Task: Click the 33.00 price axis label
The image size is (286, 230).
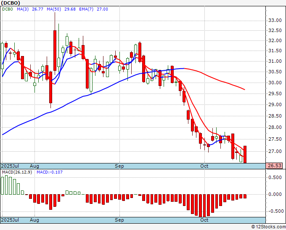Action: click(275, 20)
